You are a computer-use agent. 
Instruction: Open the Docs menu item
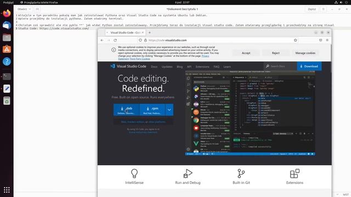tap(154, 67)
